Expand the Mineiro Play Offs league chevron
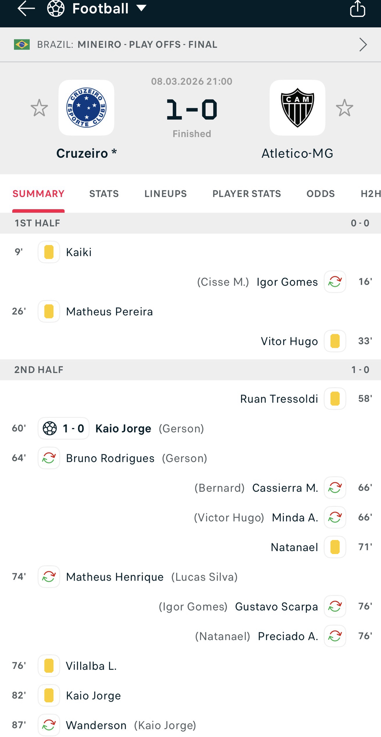 coord(363,45)
